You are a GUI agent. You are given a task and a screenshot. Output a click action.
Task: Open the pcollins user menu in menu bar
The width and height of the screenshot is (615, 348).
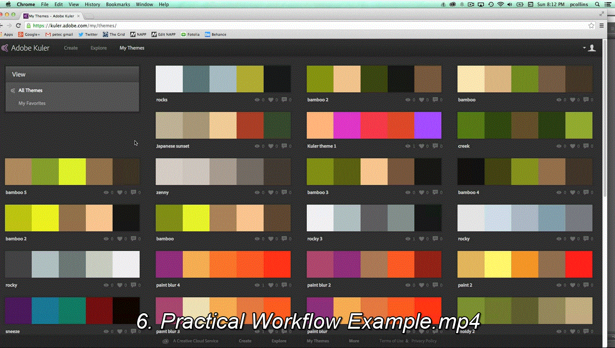point(580,4)
